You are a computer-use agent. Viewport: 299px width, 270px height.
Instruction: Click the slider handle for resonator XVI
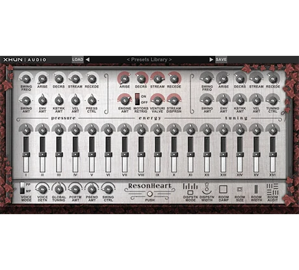click(x=272, y=154)
